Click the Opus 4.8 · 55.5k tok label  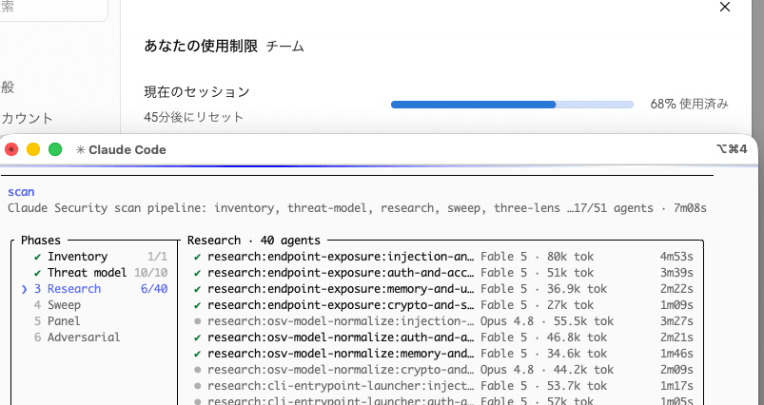(x=547, y=321)
